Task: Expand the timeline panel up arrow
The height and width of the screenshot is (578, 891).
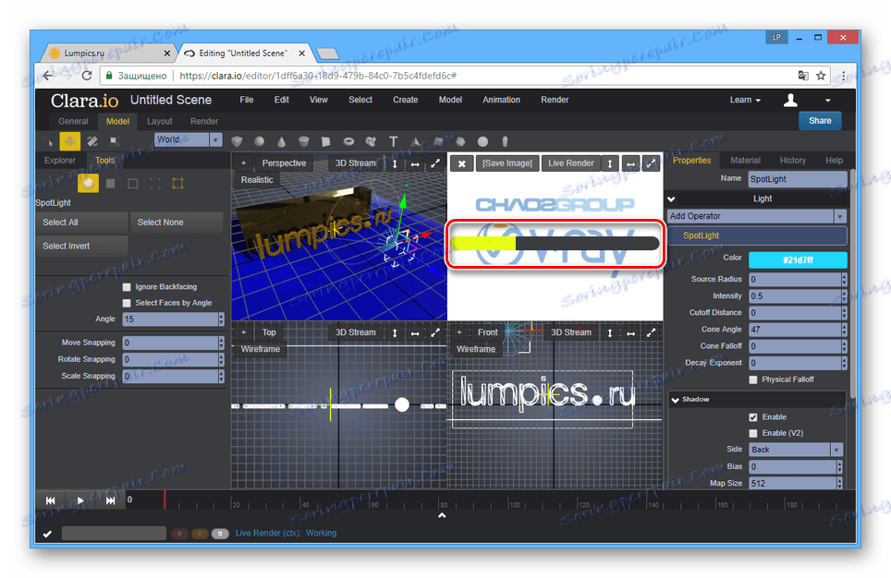Action: pos(442,515)
